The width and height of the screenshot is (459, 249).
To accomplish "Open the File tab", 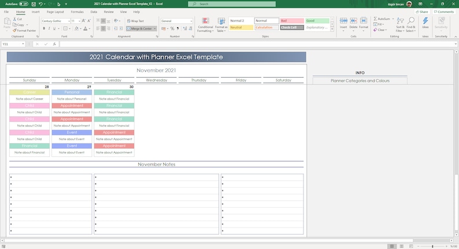I will (6, 12).
